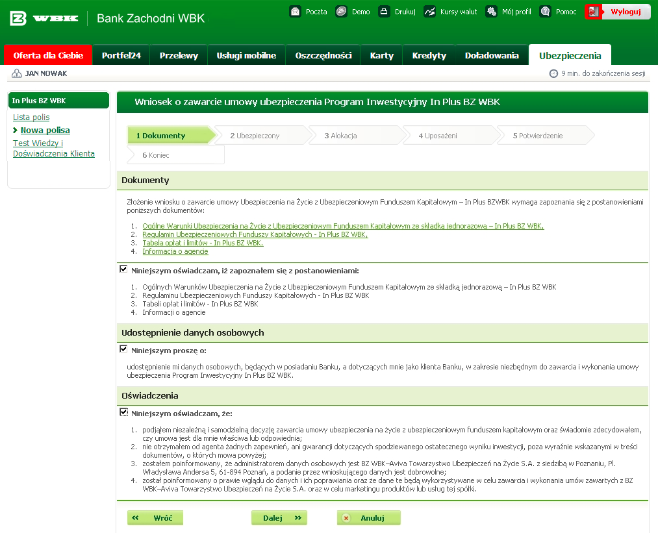Open the Ogólne Warunki Ubezpieczenia document link

tap(343, 226)
